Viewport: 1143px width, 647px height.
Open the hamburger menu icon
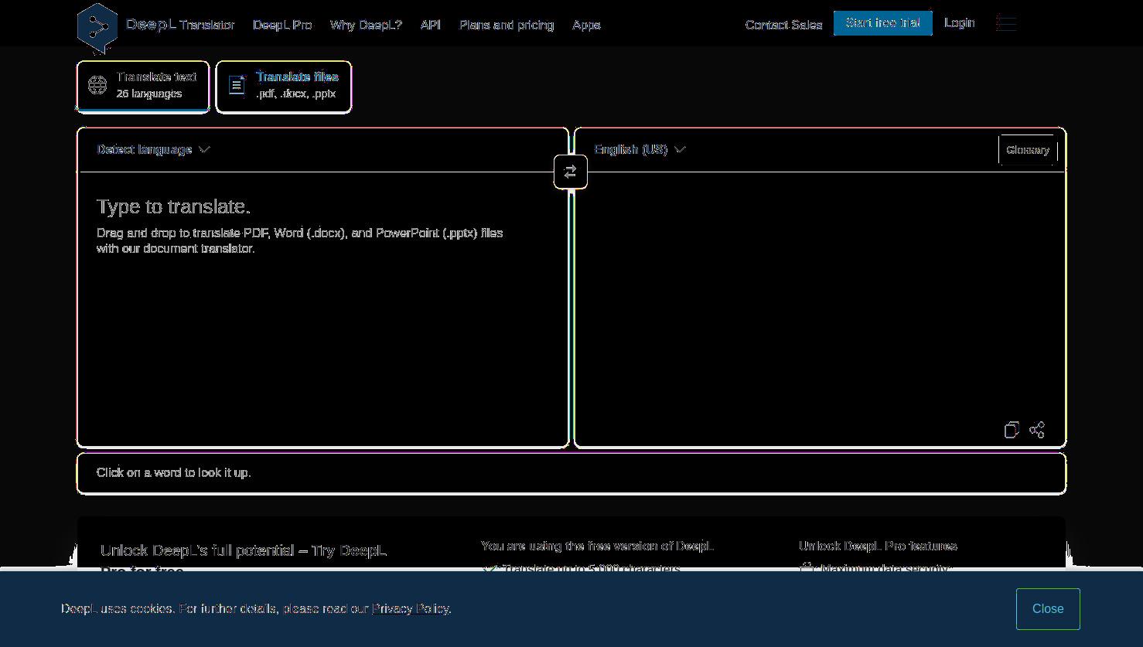[1006, 23]
